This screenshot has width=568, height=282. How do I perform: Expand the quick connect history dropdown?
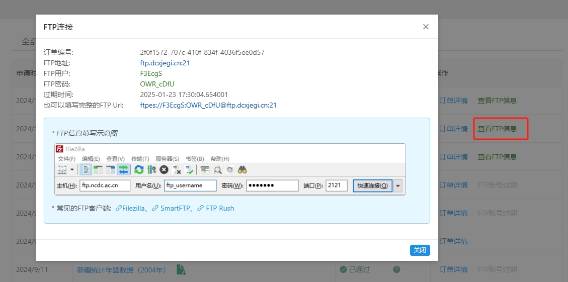[398, 185]
